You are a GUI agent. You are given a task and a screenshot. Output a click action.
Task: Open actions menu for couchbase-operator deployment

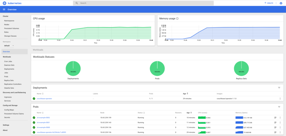[280, 98]
